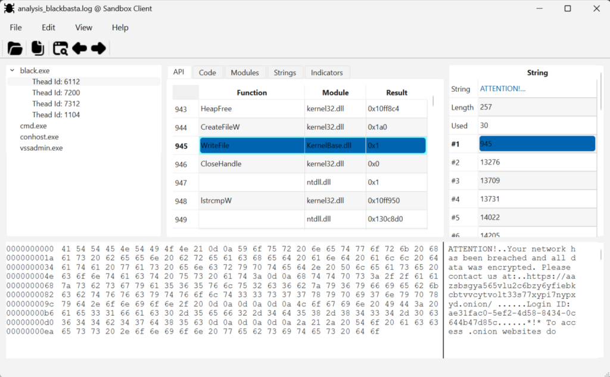Select usage #5 value 14022
This screenshot has width=610, height=377.
click(537, 217)
